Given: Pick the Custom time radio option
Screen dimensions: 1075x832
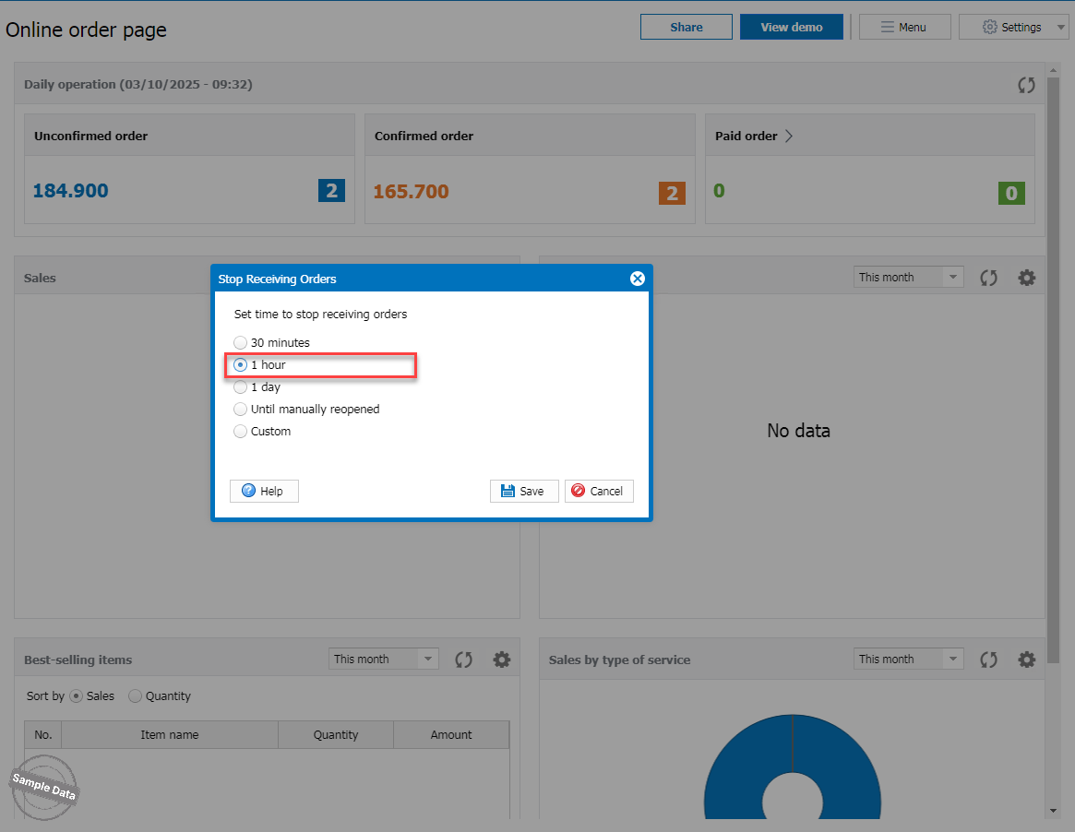Looking at the screenshot, I should (x=241, y=432).
